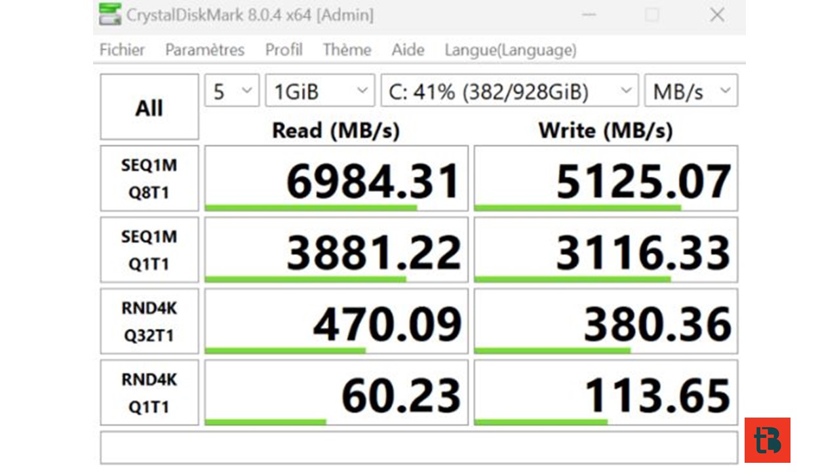Viewport: 839px width, 472px height.
Task: Expand the 1GiB test size dropdown
Action: point(320,90)
